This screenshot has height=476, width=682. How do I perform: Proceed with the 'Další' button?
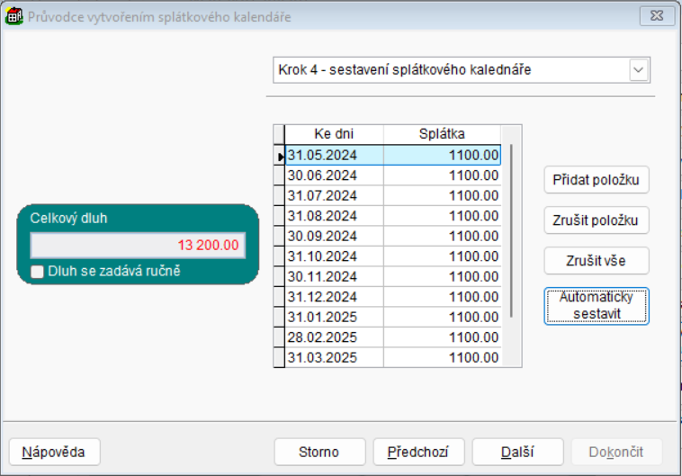(x=517, y=451)
